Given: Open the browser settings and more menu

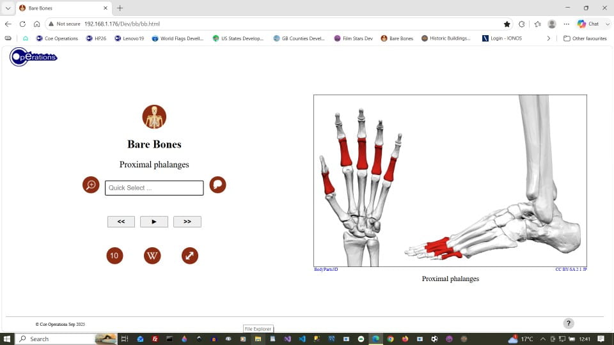Looking at the screenshot, I should tap(566, 24).
